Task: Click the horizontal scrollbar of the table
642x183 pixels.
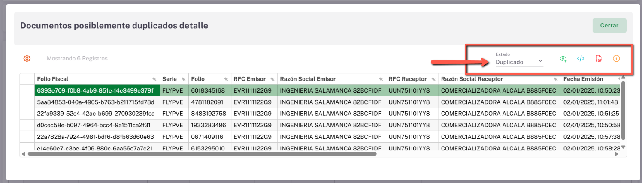Action: pos(202,153)
